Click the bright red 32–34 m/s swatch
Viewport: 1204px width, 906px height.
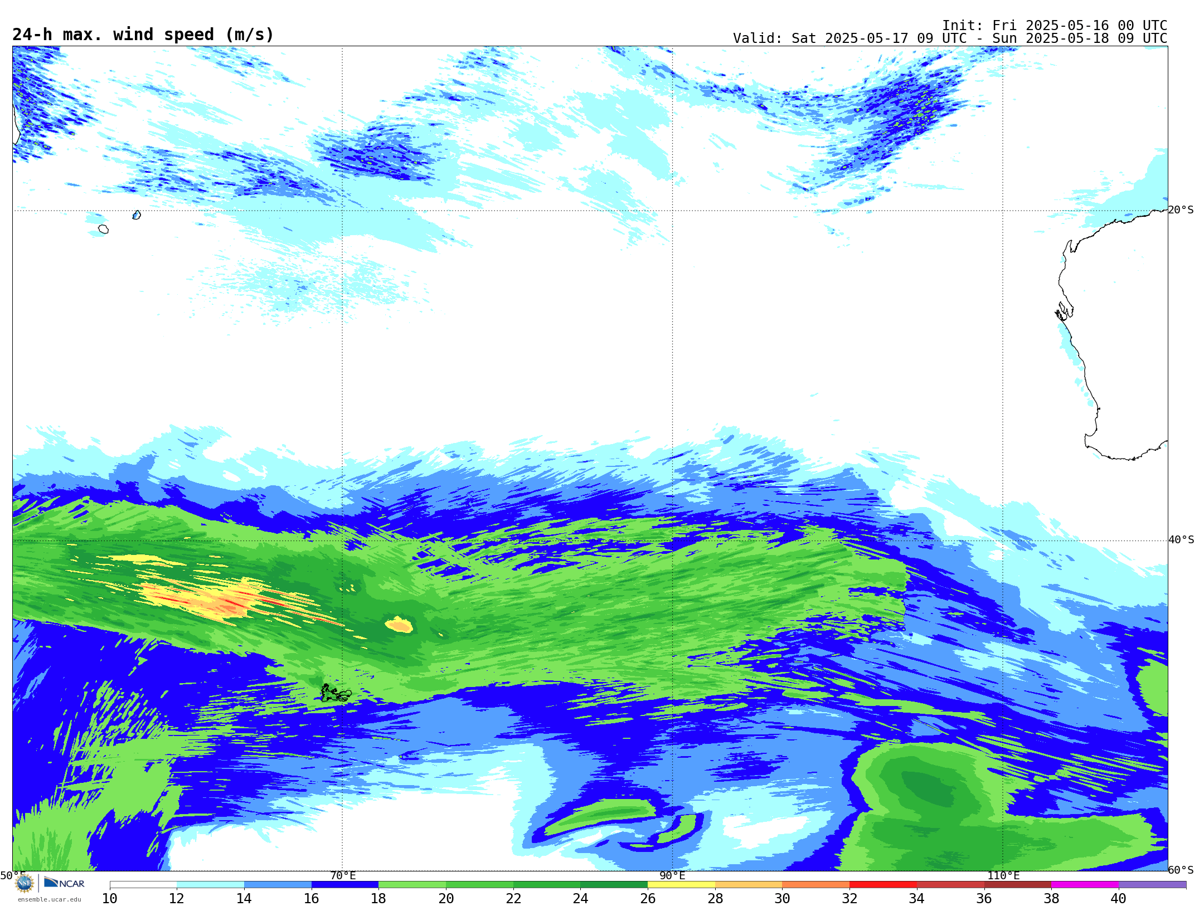click(883, 884)
